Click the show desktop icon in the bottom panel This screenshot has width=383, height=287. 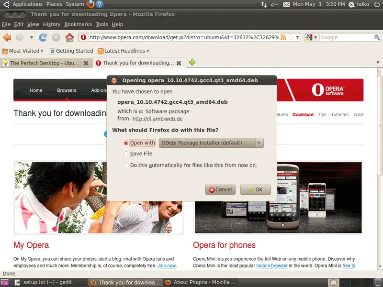point(4,283)
